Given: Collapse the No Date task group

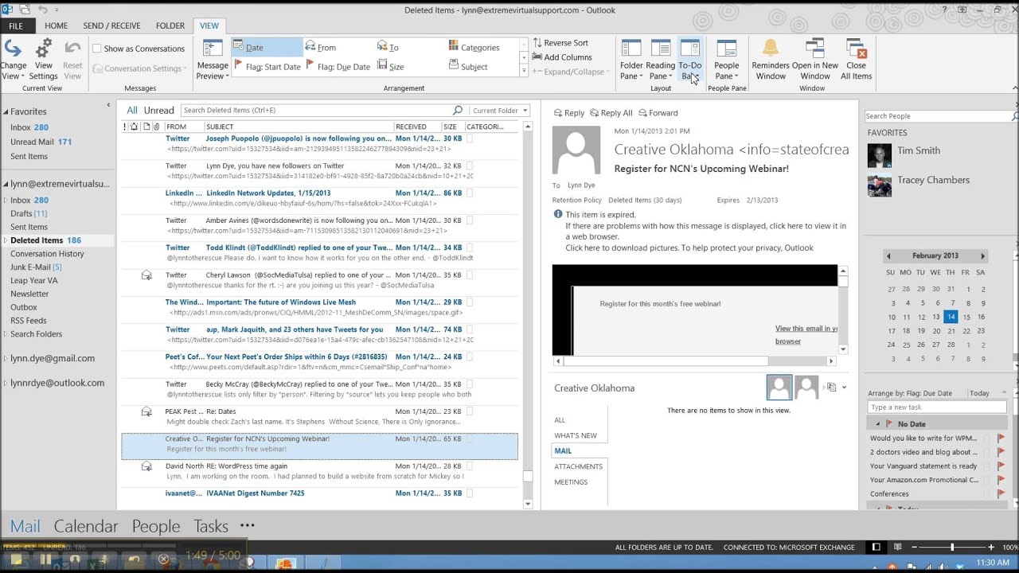Looking at the screenshot, I should point(878,424).
